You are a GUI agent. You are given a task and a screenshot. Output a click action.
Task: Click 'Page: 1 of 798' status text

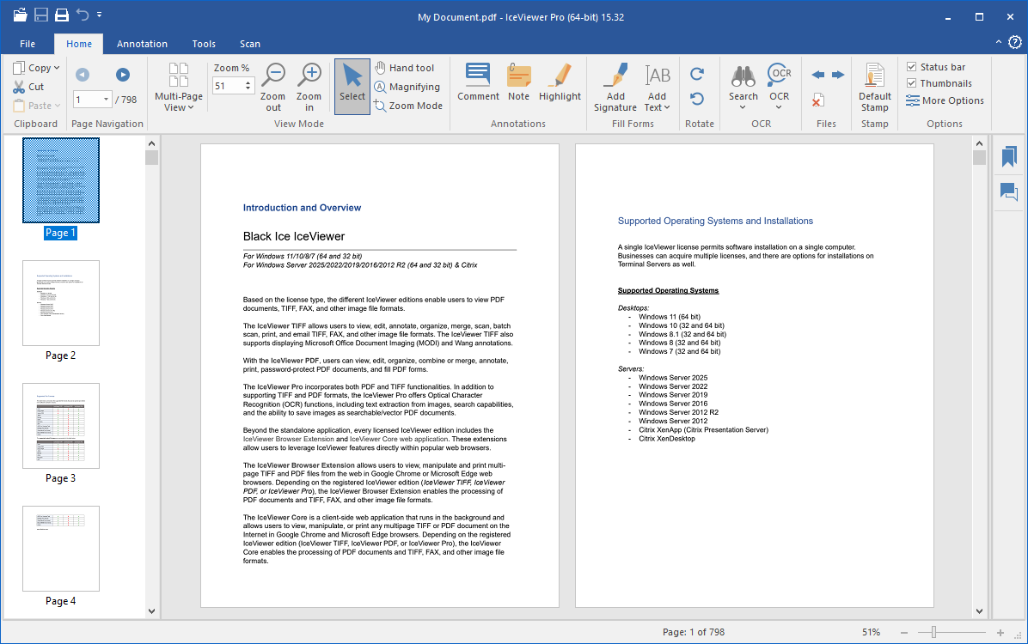(694, 632)
